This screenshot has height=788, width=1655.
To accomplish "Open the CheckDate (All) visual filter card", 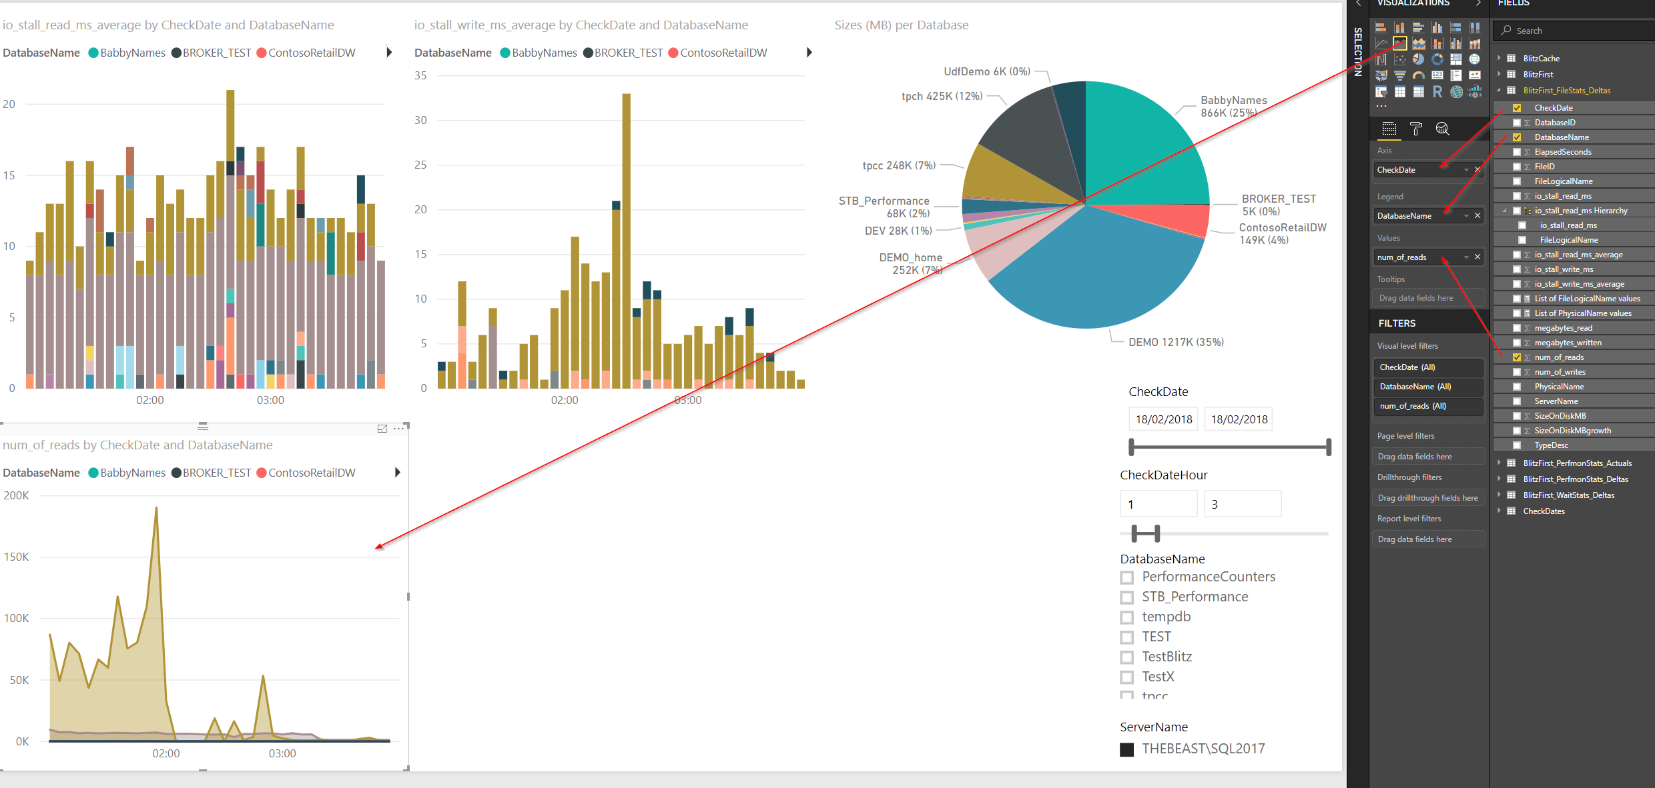I will (1428, 367).
